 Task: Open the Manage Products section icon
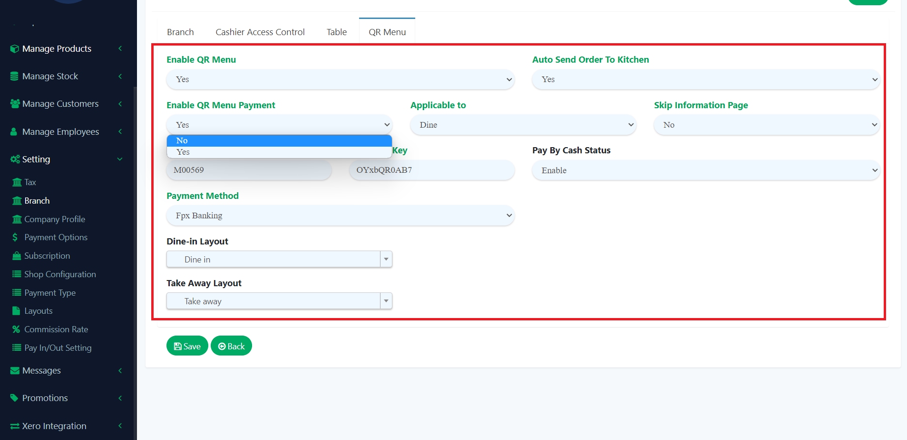click(x=14, y=48)
